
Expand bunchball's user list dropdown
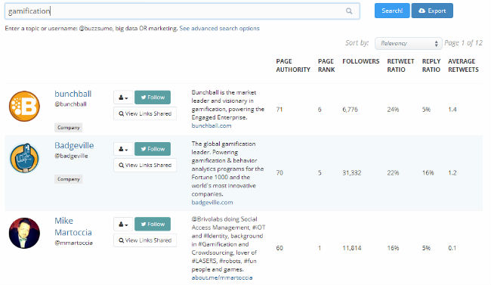click(x=123, y=98)
